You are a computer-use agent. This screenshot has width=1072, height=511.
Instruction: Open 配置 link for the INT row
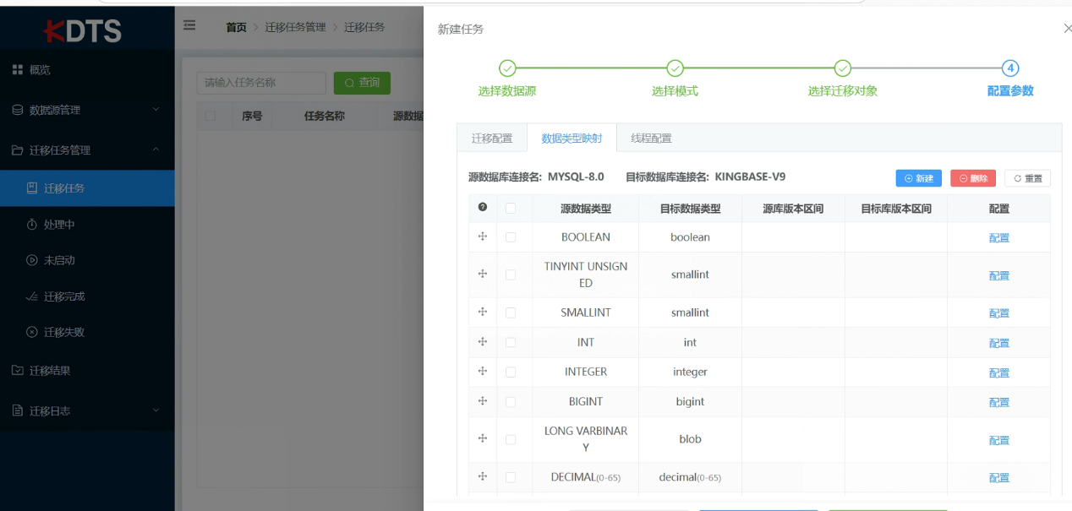click(x=998, y=343)
